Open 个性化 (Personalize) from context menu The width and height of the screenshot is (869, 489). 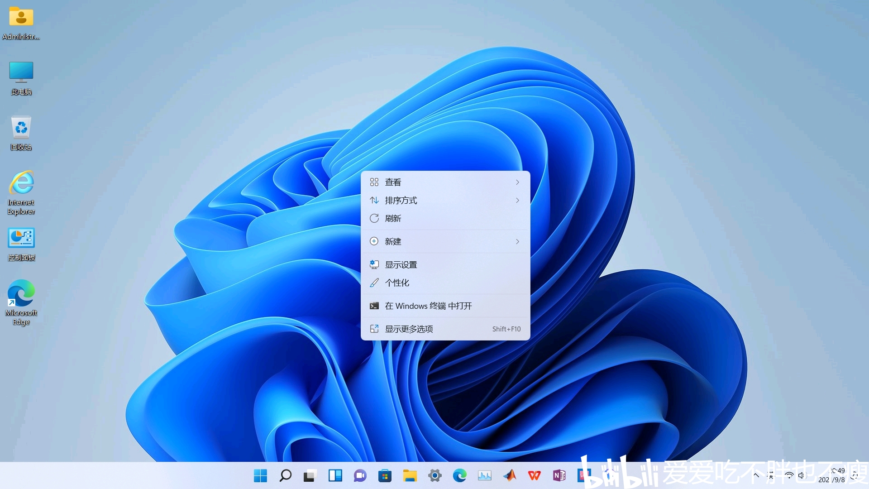tap(445, 283)
